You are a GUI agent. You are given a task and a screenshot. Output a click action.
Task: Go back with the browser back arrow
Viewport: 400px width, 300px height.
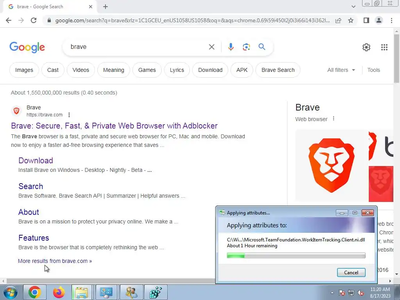[9, 20]
